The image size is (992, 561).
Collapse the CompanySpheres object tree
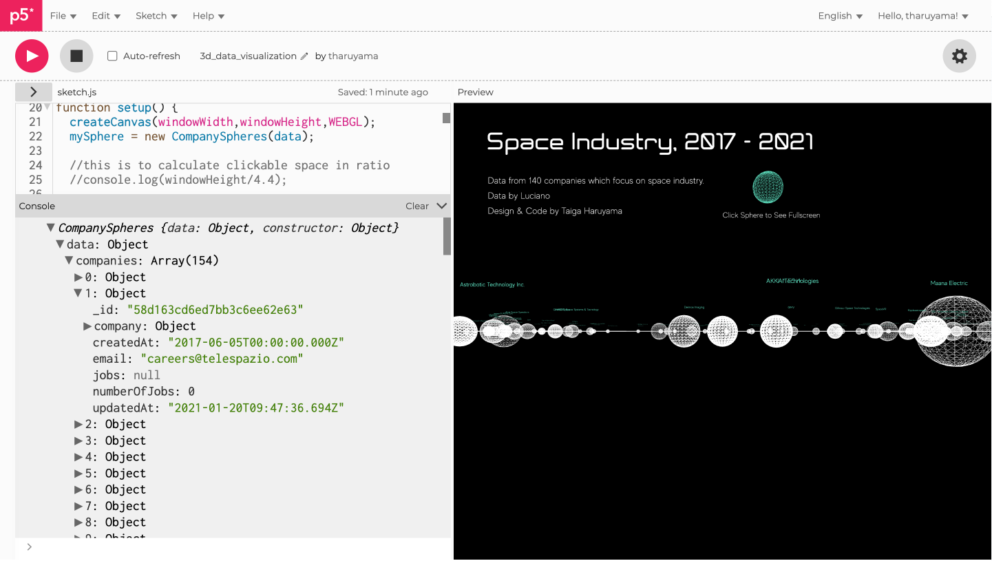click(x=50, y=228)
